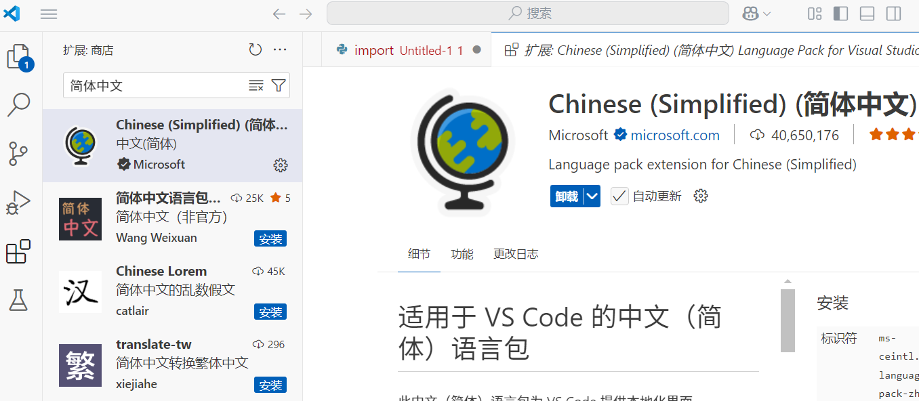Open the Copilot chat icon
The height and width of the screenshot is (401, 919).
(750, 14)
